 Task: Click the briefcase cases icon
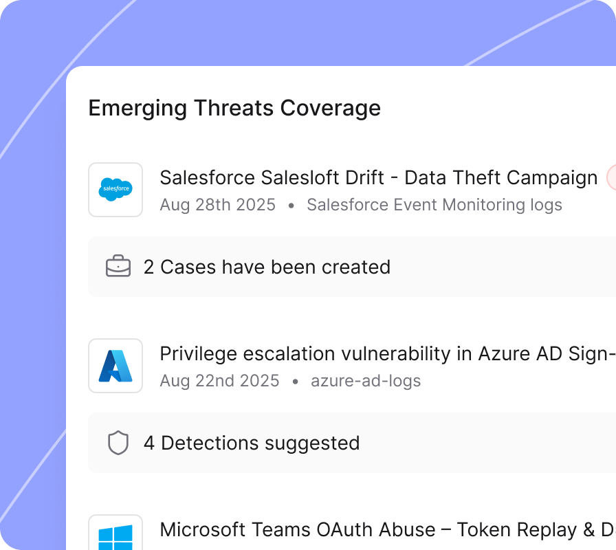coord(118,267)
